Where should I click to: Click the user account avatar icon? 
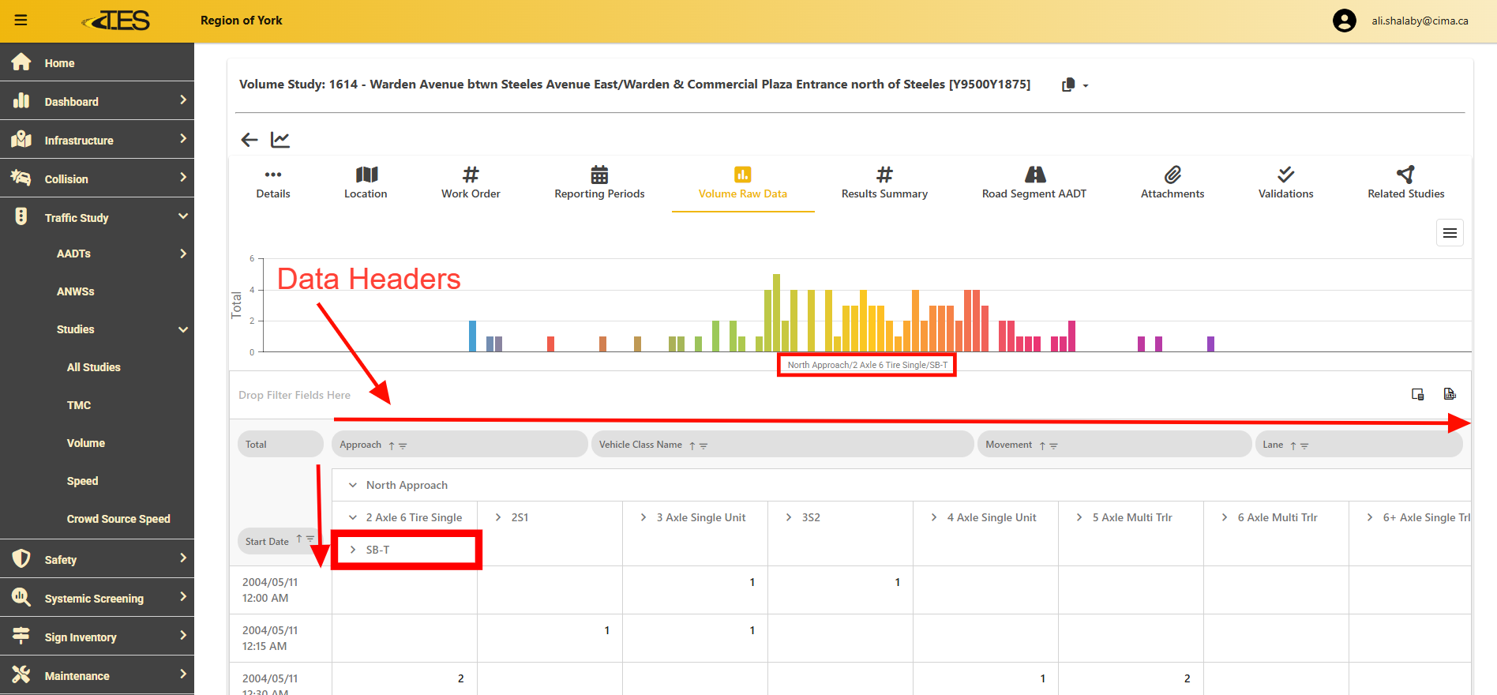point(1344,21)
